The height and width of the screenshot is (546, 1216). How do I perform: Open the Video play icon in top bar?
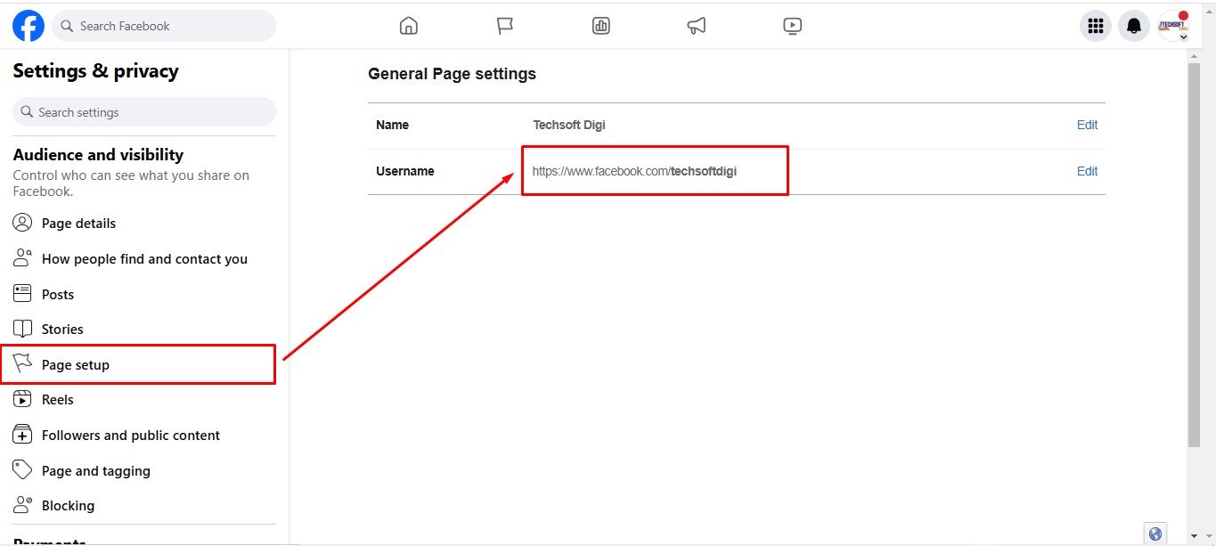[793, 26]
